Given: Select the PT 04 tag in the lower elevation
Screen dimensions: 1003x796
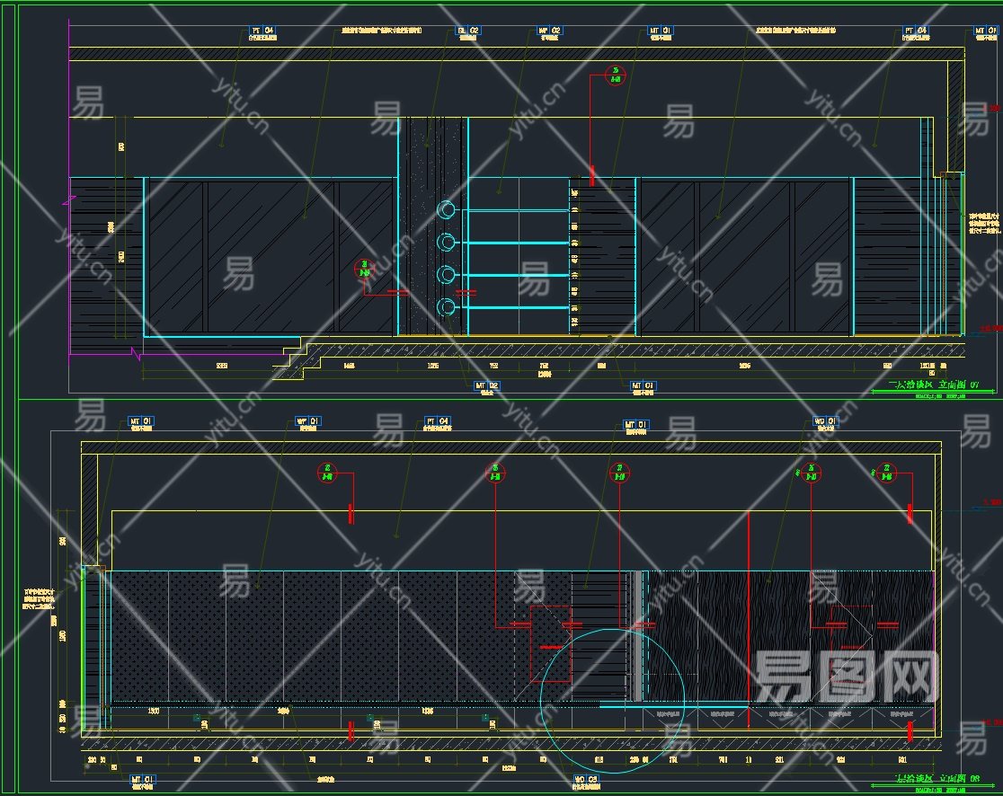Looking at the screenshot, I should coord(438,420).
